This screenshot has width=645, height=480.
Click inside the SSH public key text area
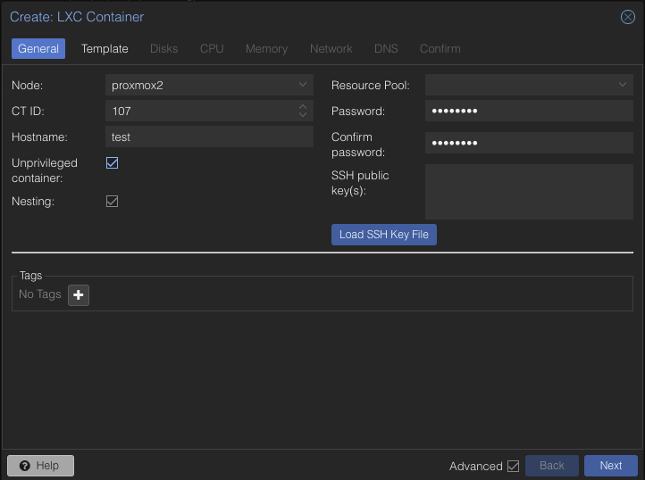[529, 191]
